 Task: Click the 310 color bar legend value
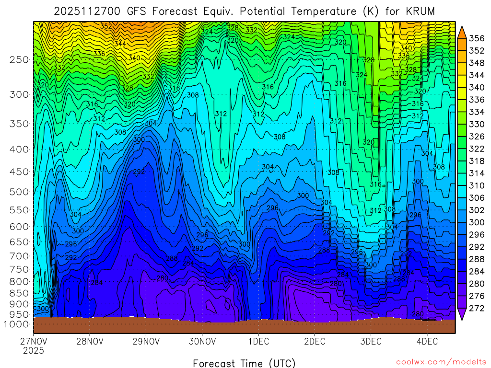click(x=477, y=185)
